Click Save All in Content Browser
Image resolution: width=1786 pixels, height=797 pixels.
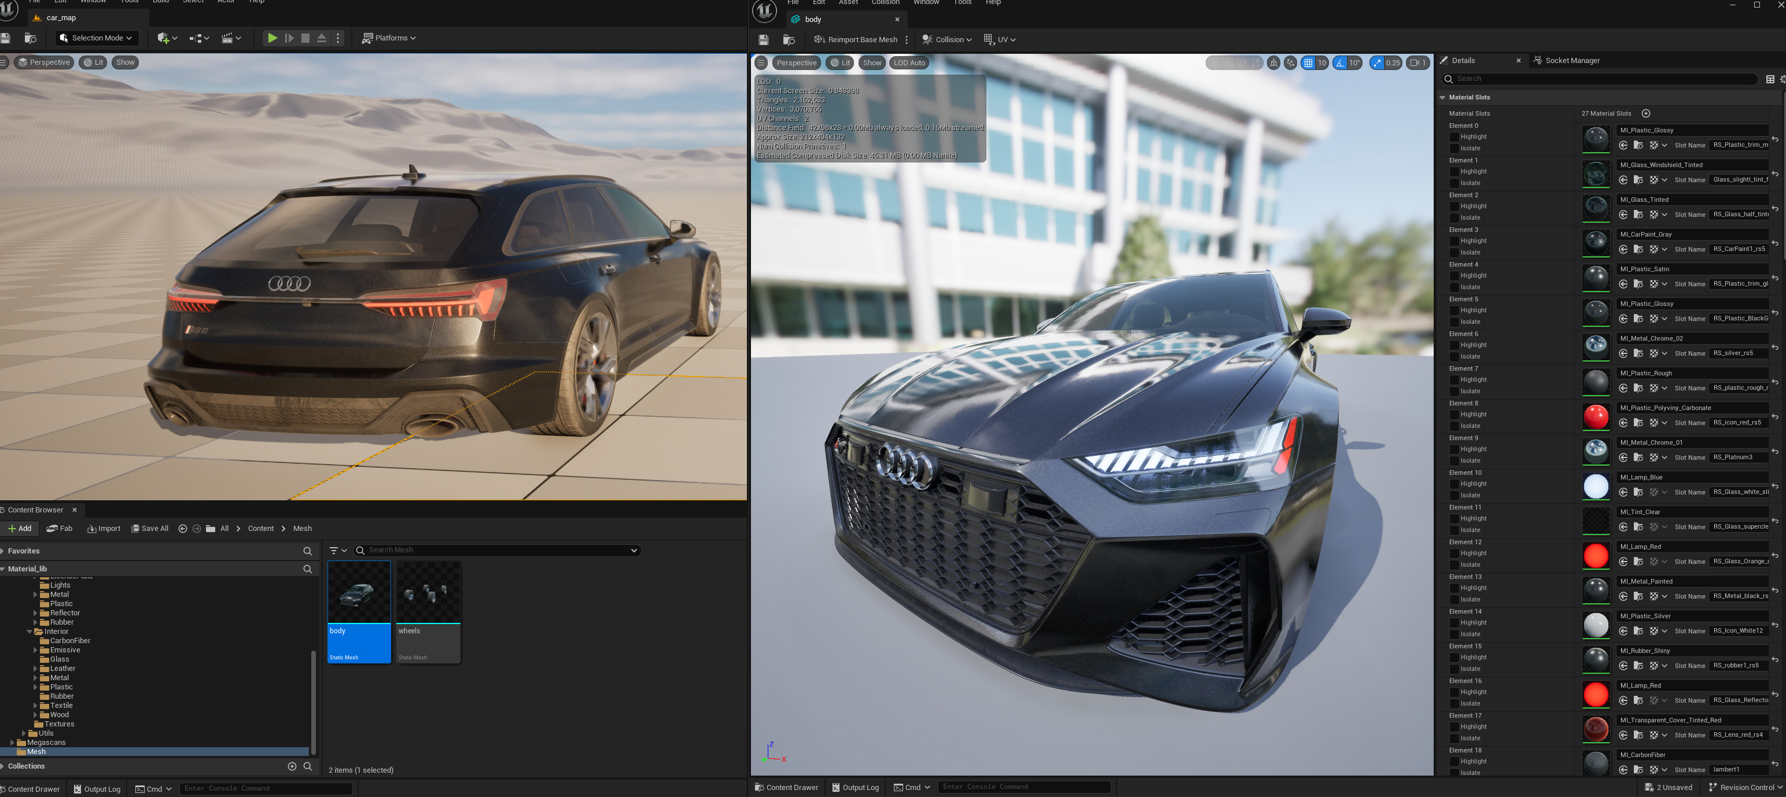pyautogui.click(x=150, y=529)
